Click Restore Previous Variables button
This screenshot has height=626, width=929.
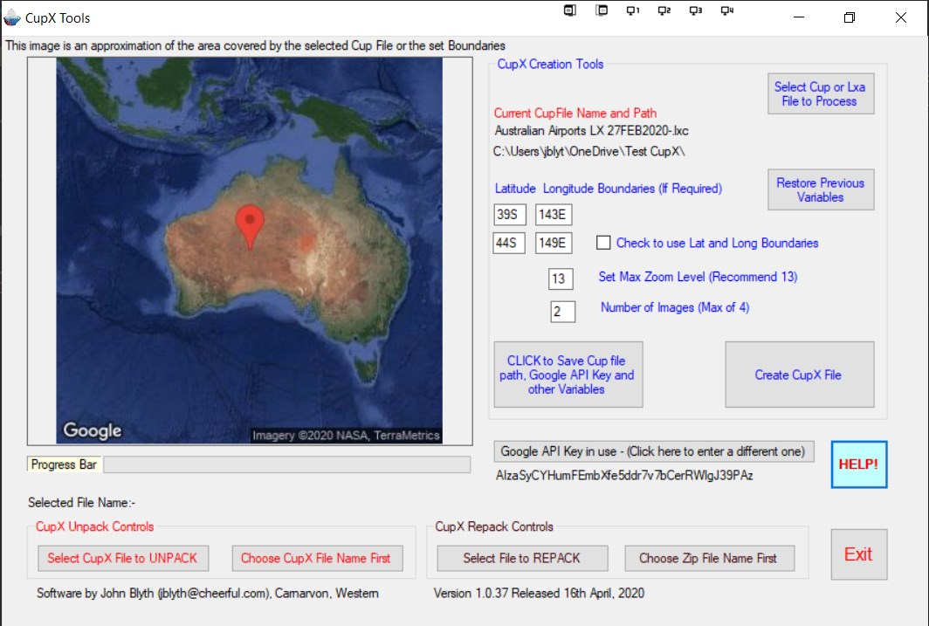(820, 189)
